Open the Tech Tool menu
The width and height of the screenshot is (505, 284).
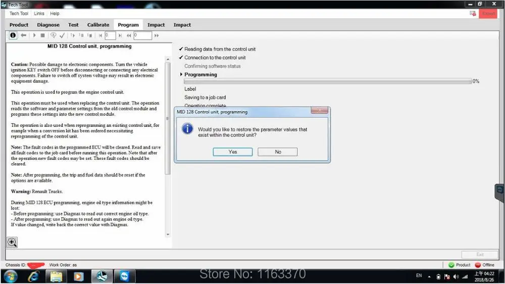(x=19, y=14)
